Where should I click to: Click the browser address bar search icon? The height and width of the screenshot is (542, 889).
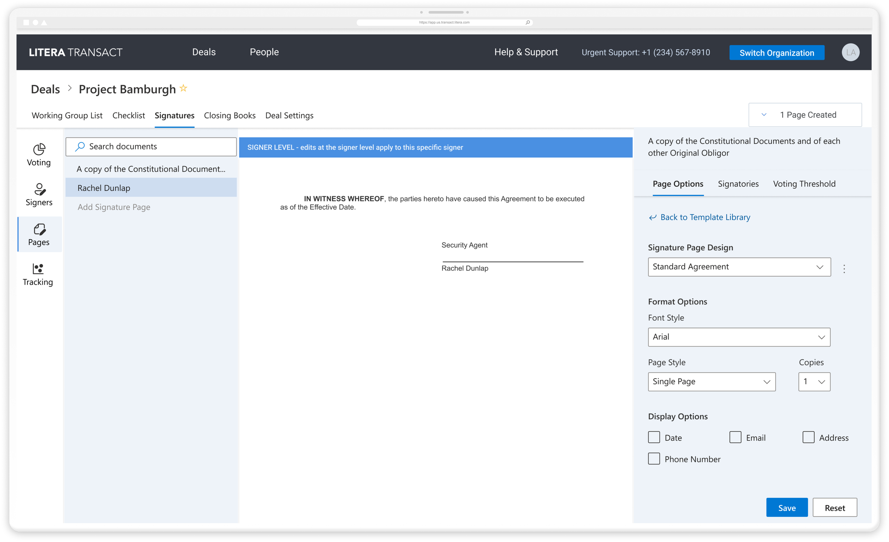[x=528, y=22]
